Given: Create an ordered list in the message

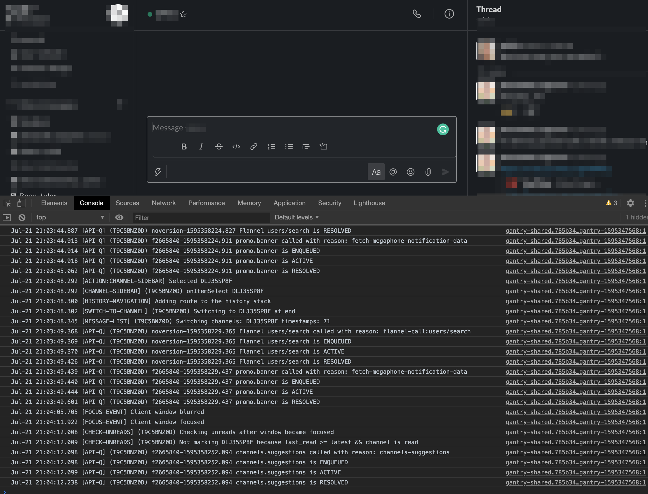Looking at the screenshot, I should tap(271, 147).
